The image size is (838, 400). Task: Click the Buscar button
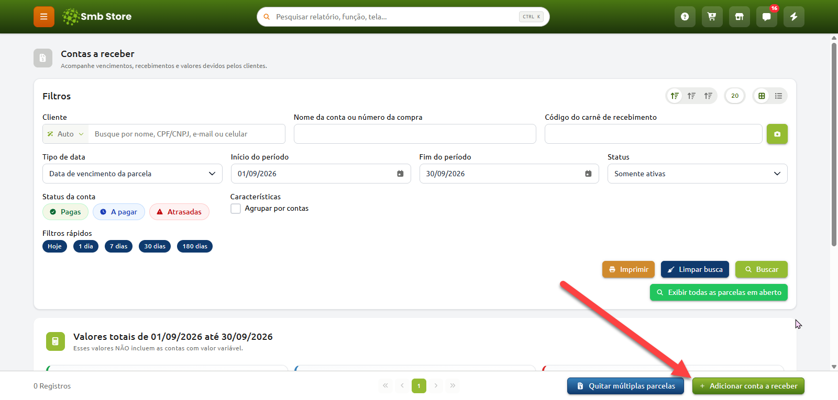pos(762,269)
